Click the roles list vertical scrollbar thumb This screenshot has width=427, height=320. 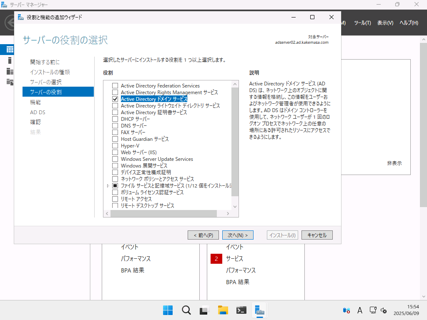click(235, 142)
